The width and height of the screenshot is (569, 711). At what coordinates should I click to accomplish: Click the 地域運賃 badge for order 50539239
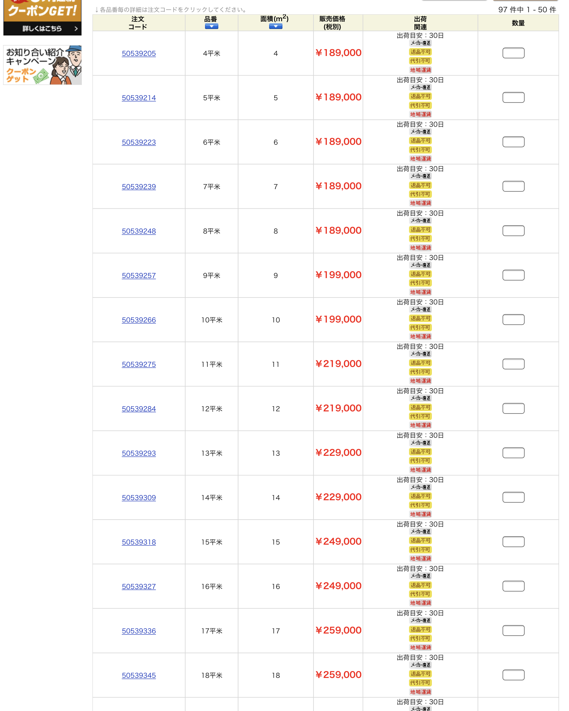[420, 203]
